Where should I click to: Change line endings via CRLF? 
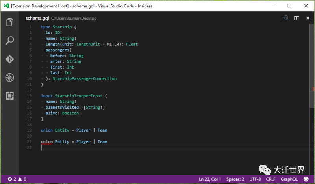[x=271, y=179]
